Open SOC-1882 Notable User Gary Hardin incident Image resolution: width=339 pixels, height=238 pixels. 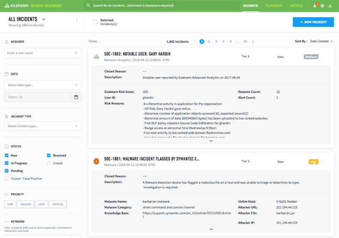click(x=137, y=54)
